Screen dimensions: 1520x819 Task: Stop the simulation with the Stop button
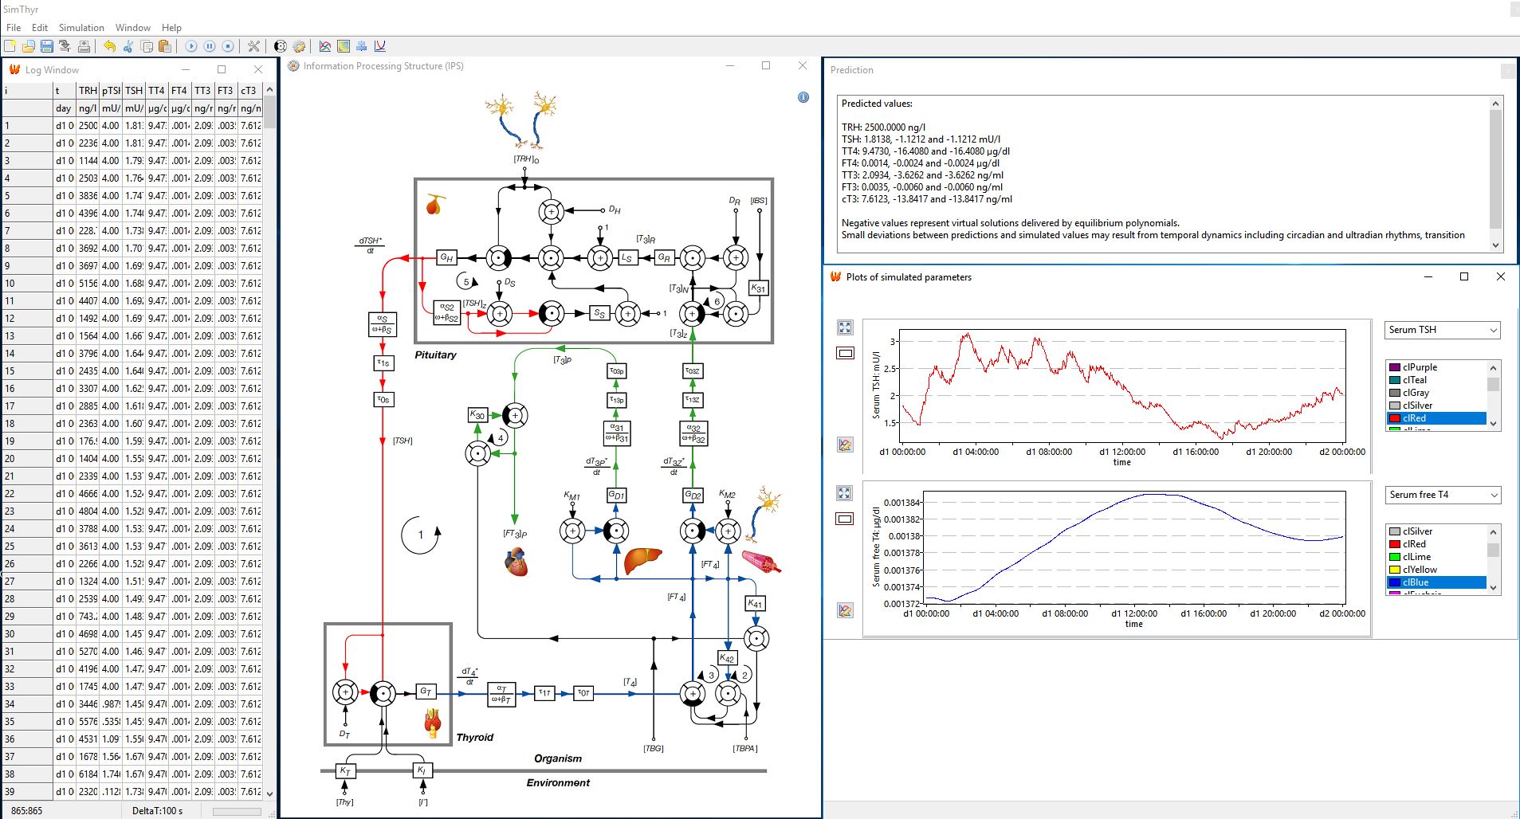pyautogui.click(x=228, y=46)
